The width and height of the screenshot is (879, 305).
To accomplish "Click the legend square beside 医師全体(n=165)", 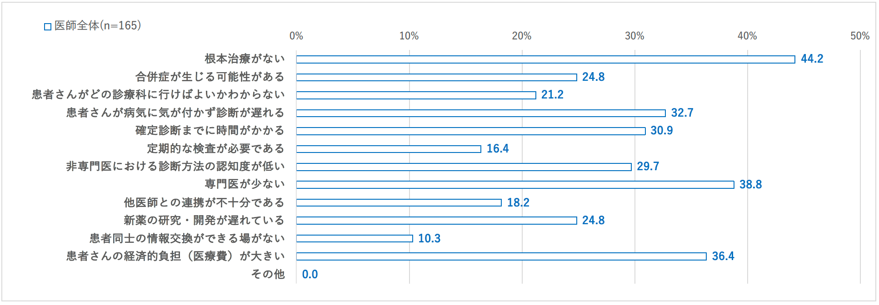I will (47, 27).
